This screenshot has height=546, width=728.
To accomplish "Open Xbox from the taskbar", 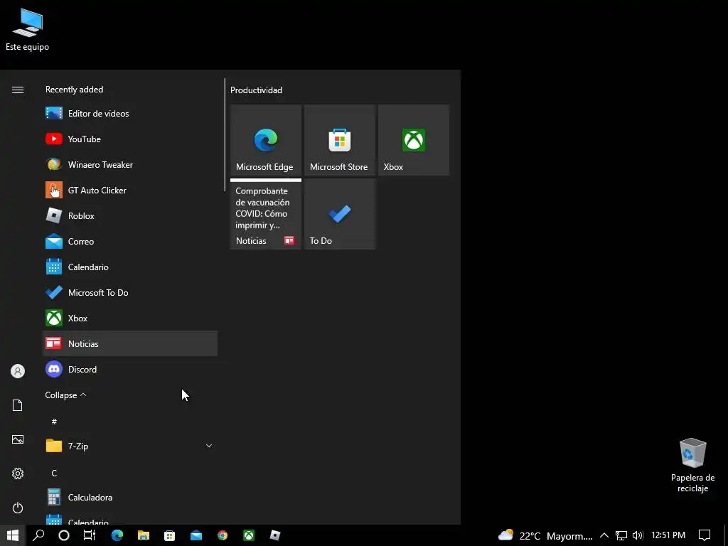I will [x=249, y=535].
